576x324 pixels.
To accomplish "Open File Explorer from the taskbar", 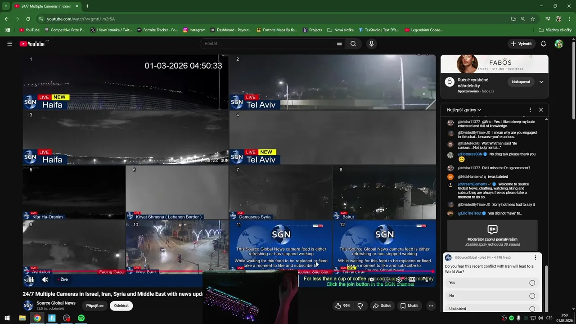I will click(x=22, y=318).
